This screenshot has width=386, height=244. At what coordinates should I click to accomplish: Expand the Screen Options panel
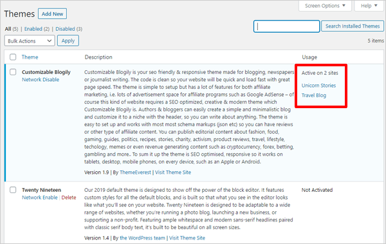[325, 6]
